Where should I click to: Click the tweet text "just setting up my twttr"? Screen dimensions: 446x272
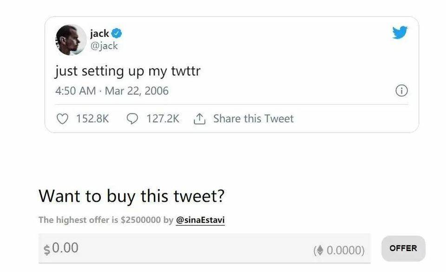click(x=127, y=71)
